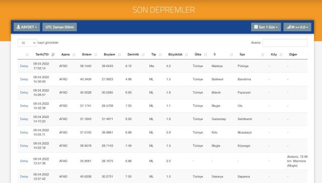
Task: Focus the Arama search field
Action: (285, 43)
